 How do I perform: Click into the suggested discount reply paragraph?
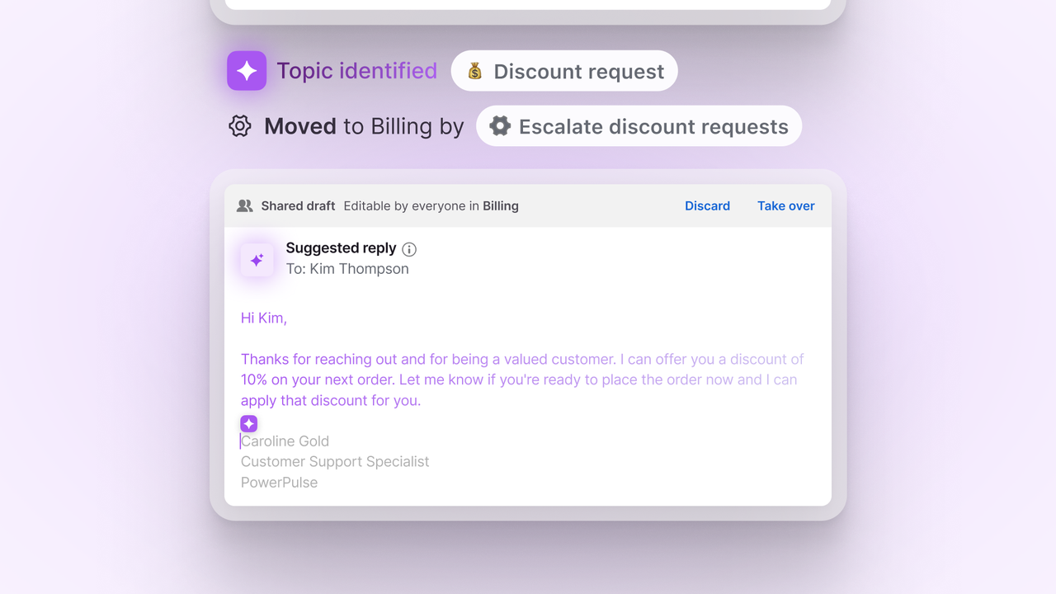point(520,379)
